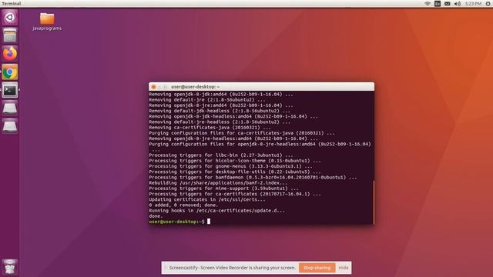Open the system gear session menu
Image resolution: width=493 pixels, height=277 pixels.
coord(488,4)
